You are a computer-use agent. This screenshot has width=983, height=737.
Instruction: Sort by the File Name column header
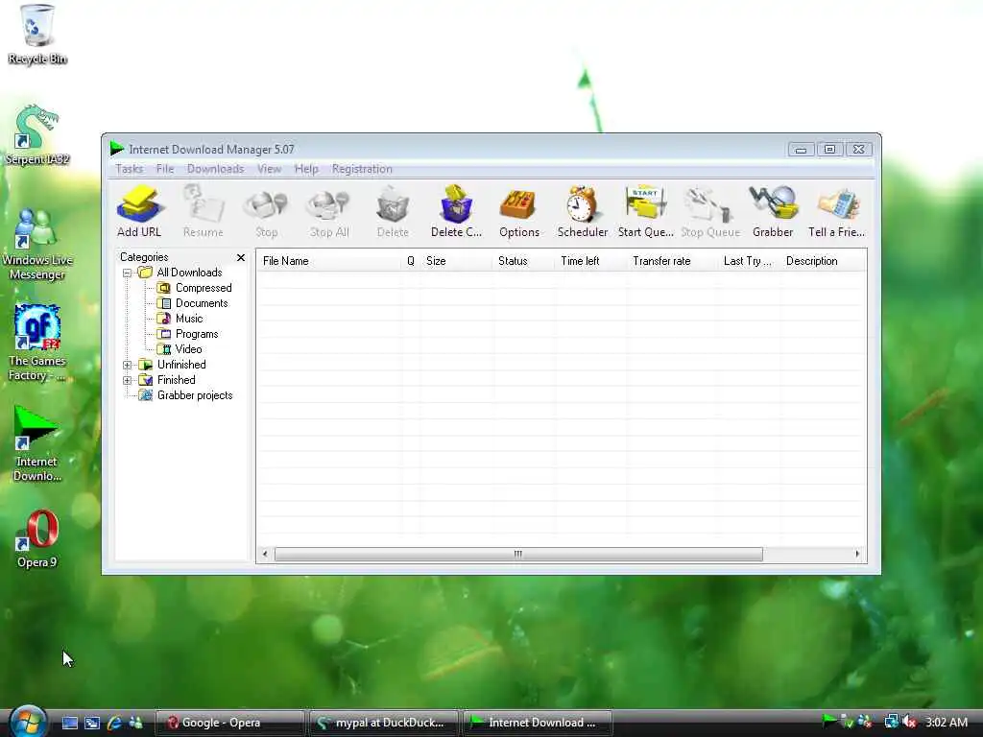pos(329,261)
